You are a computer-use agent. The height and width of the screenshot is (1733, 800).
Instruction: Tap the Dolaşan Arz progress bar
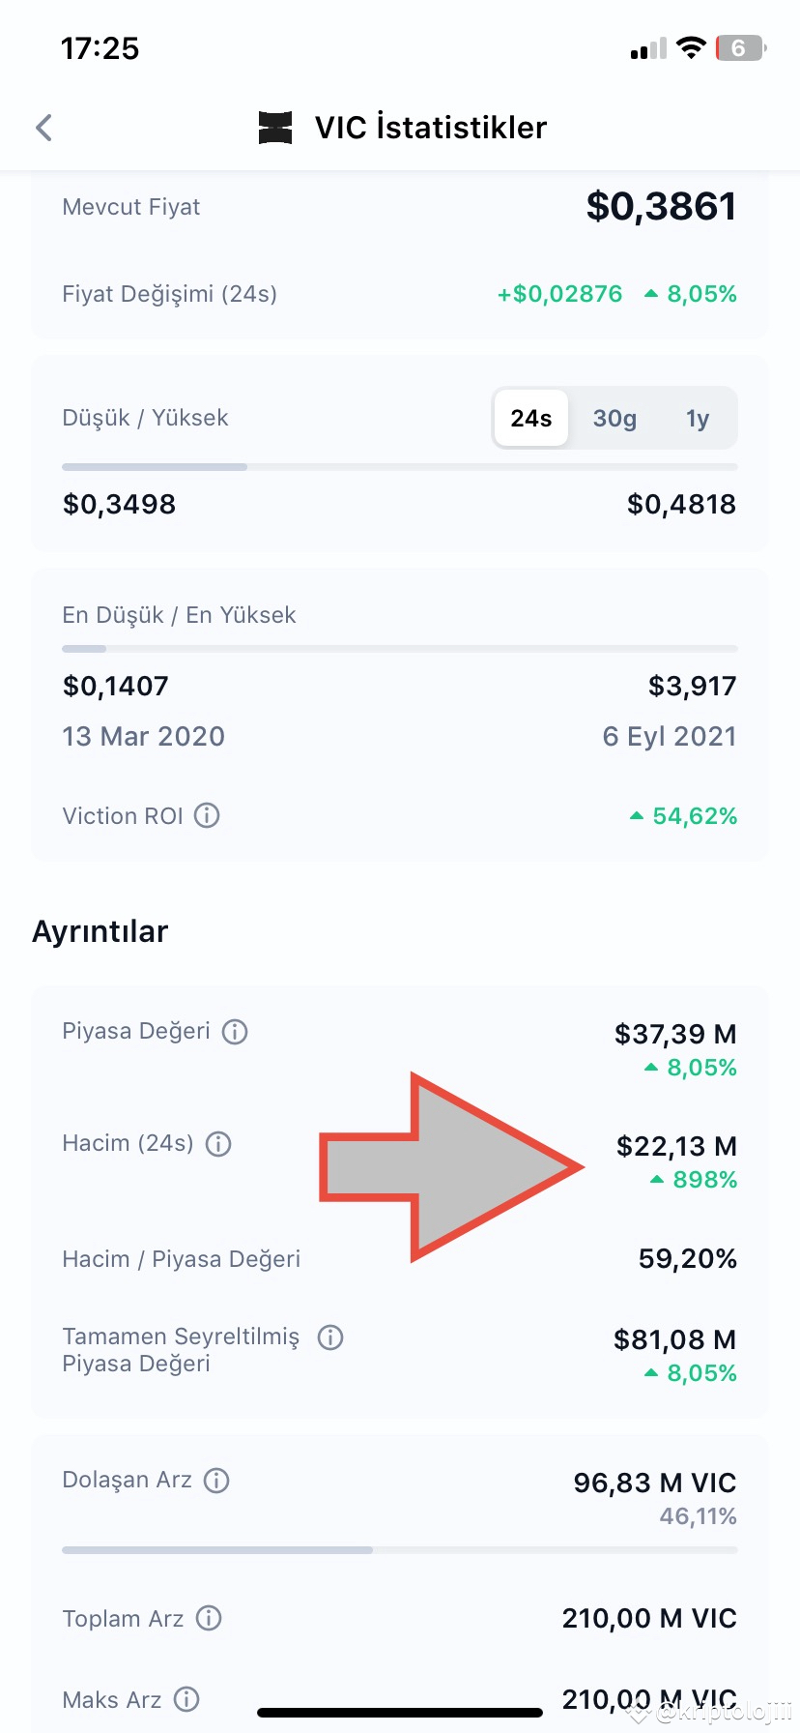coord(400,1550)
